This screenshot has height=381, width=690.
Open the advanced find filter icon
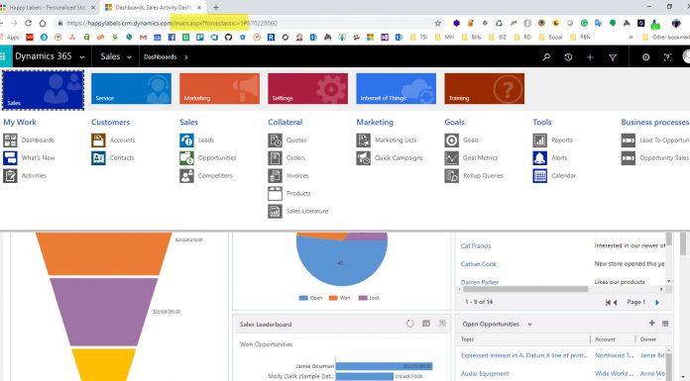(x=612, y=57)
